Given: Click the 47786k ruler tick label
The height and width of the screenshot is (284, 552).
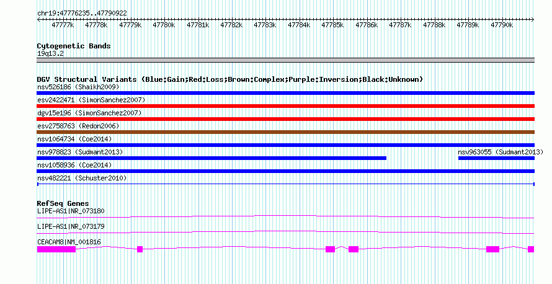Looking at the screenshot, I should pos(367,25).
